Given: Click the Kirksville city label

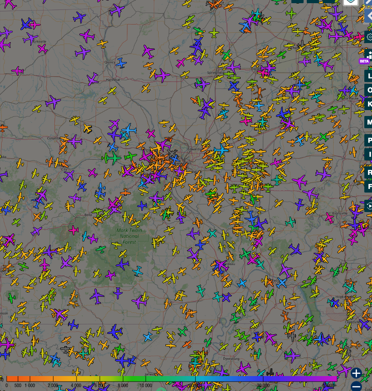Looking at the screenshot, I should click(39, 41).
